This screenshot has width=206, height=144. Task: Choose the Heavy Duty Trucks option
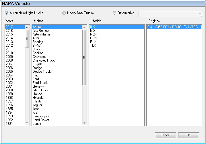coord(64,13)
